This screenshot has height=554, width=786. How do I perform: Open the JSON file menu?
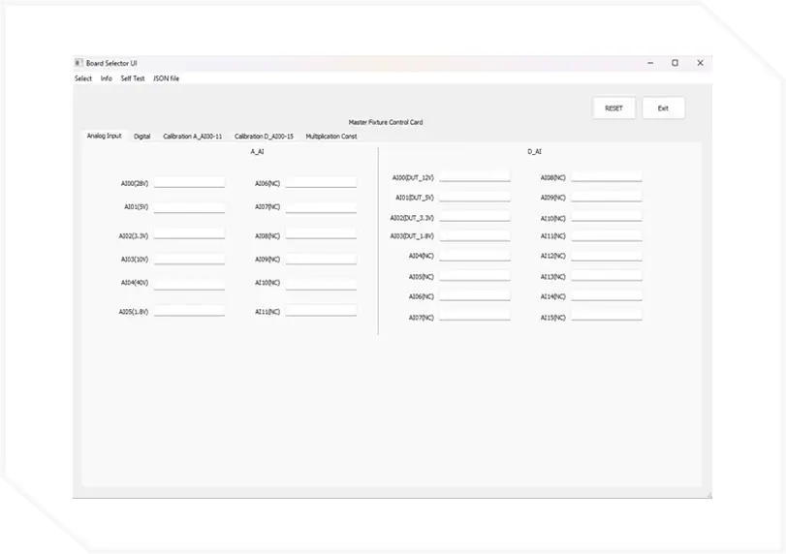pos(167,78)
